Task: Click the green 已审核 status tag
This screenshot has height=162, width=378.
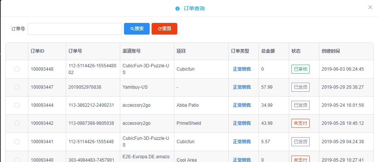Action: pyautogui.click(x=301, y=69)
